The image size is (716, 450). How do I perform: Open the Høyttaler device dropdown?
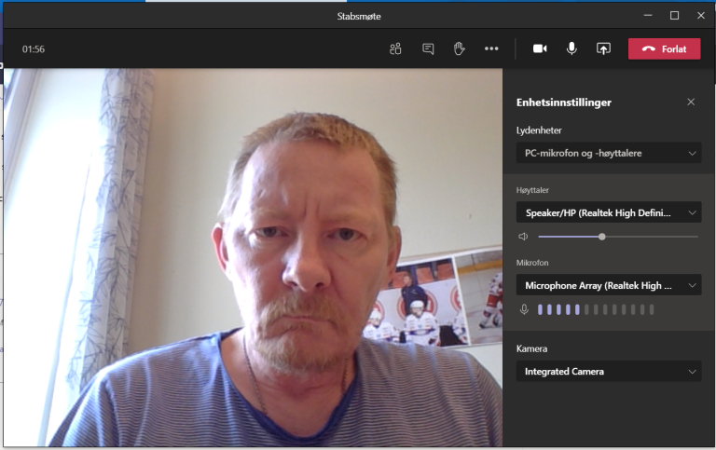608,212
